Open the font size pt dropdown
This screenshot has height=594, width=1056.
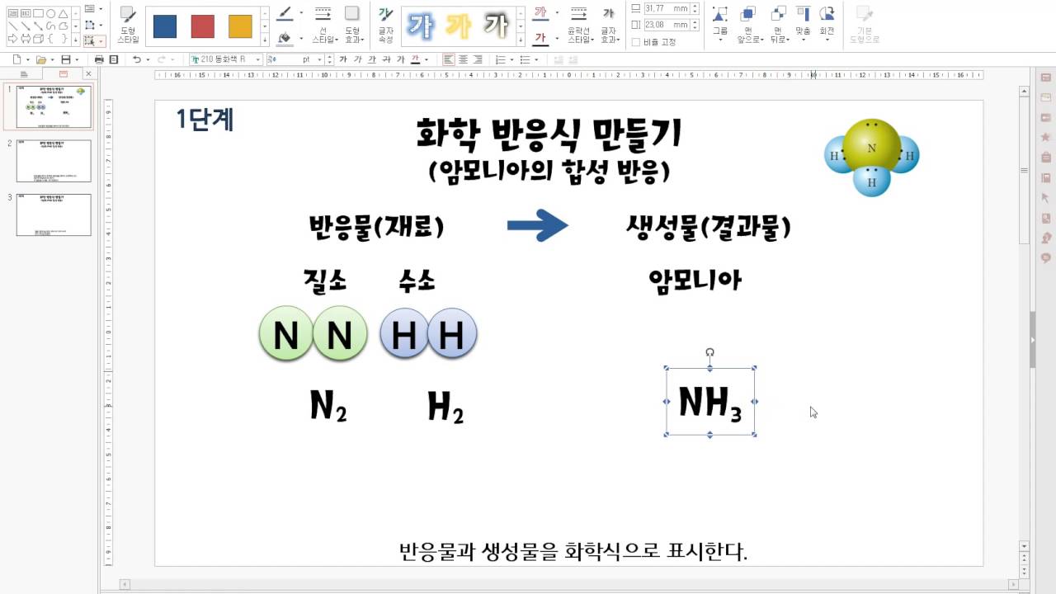pyautogui.click(x=320, y=59)
